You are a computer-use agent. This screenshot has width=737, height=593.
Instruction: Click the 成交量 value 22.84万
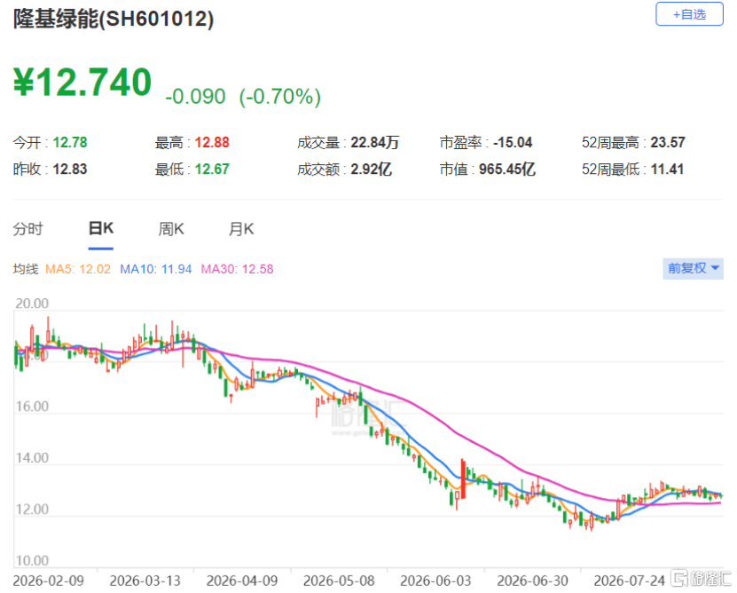(375, 142)
